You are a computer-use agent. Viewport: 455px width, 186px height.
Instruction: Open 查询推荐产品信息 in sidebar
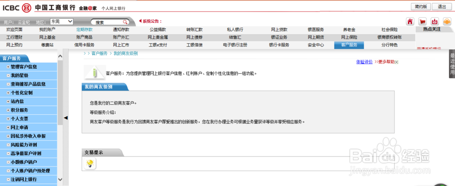pyautogui.click(x=28, y=84)
